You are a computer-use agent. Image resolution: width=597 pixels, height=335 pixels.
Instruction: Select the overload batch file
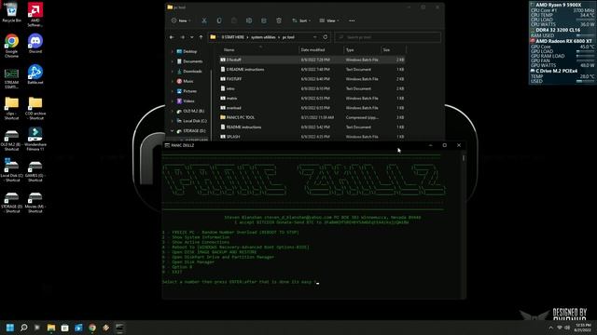point(312,108)
